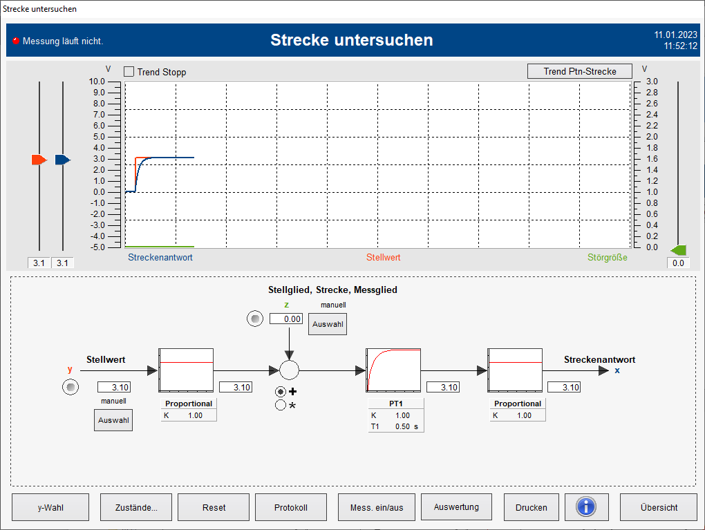Click the Reset button
The image size is (705, 530).
pos(214,507)
